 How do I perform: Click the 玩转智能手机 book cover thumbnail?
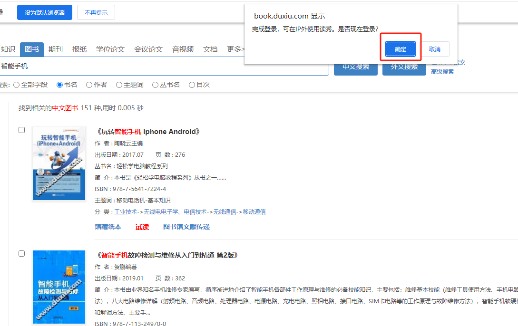pos(59,163)
